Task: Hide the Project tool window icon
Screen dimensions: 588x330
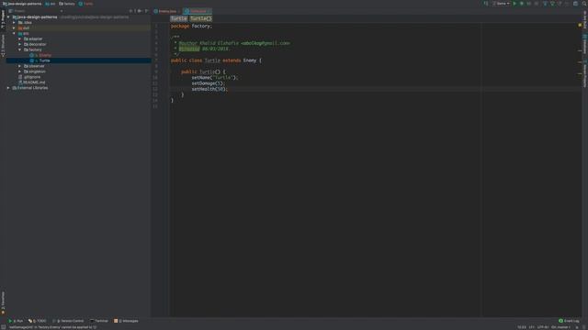Action: pos(146,11)
